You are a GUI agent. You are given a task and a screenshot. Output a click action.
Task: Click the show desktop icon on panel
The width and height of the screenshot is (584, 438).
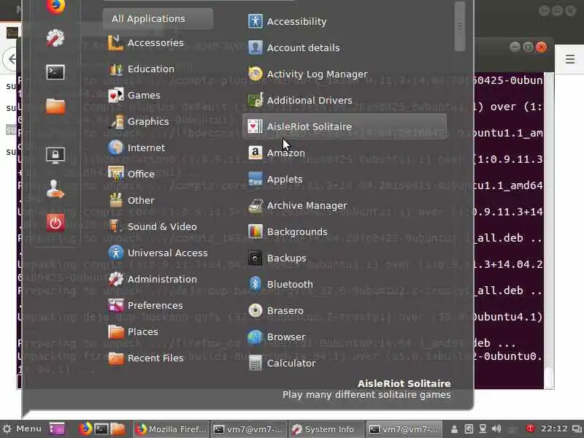pyautogui.click(x=57, y=429)
